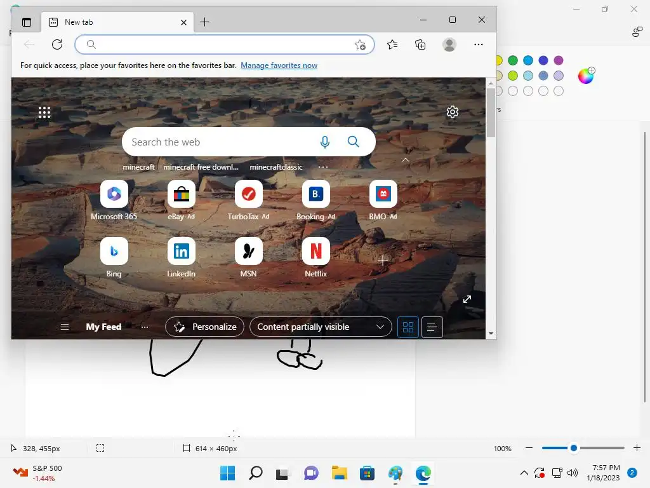Open taskbar Search

click(x=255, y=473)
